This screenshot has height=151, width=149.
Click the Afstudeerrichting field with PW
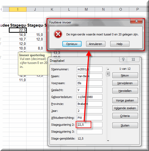90,118
